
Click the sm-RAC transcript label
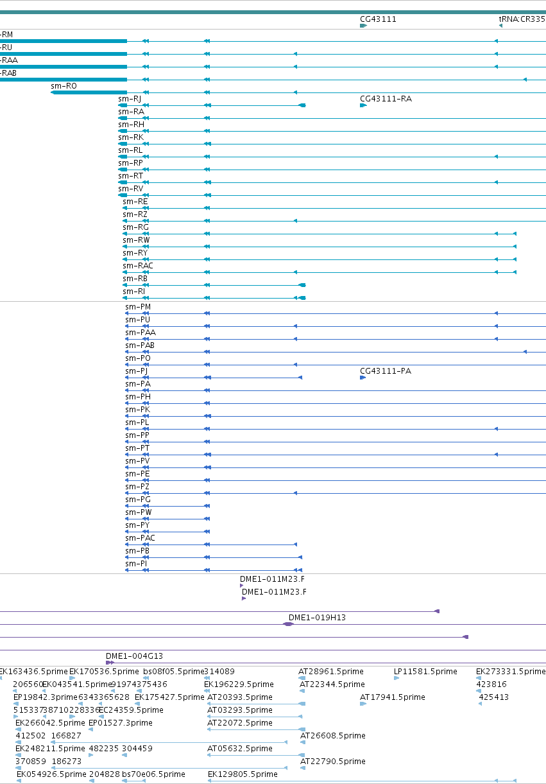[x=138, y=266]
